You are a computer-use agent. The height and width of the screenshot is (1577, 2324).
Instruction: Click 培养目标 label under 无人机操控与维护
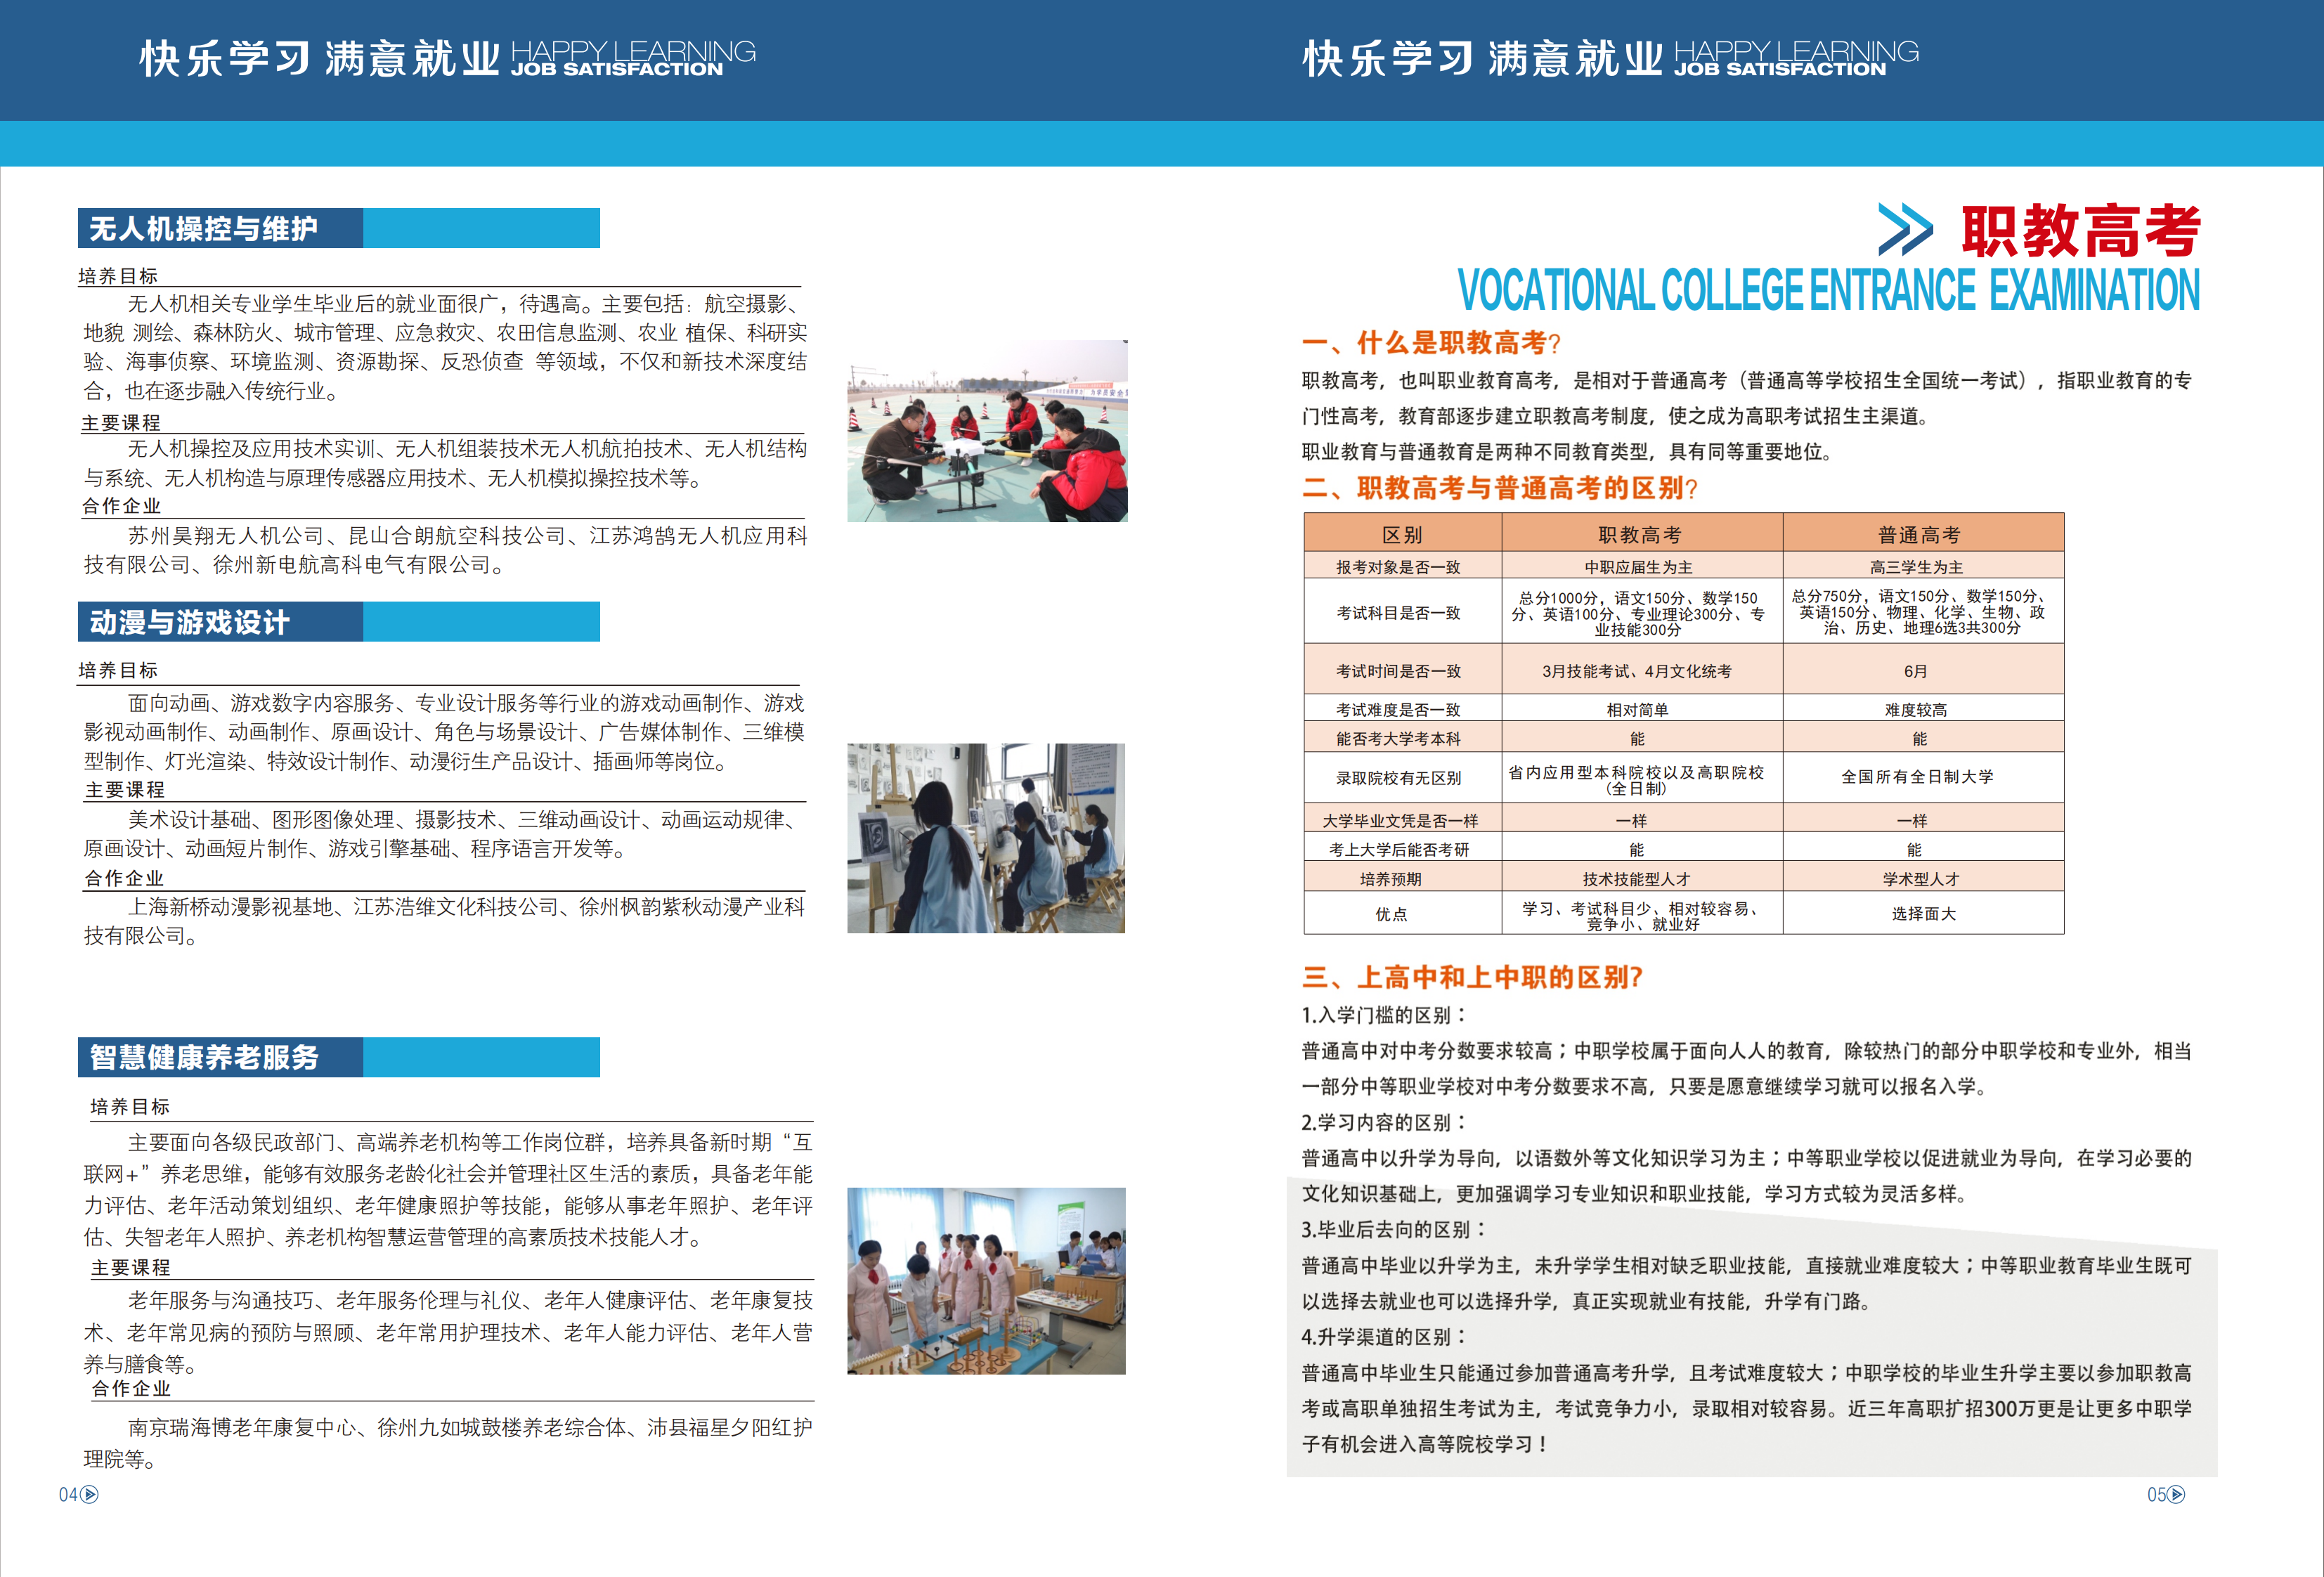point(118,276)
